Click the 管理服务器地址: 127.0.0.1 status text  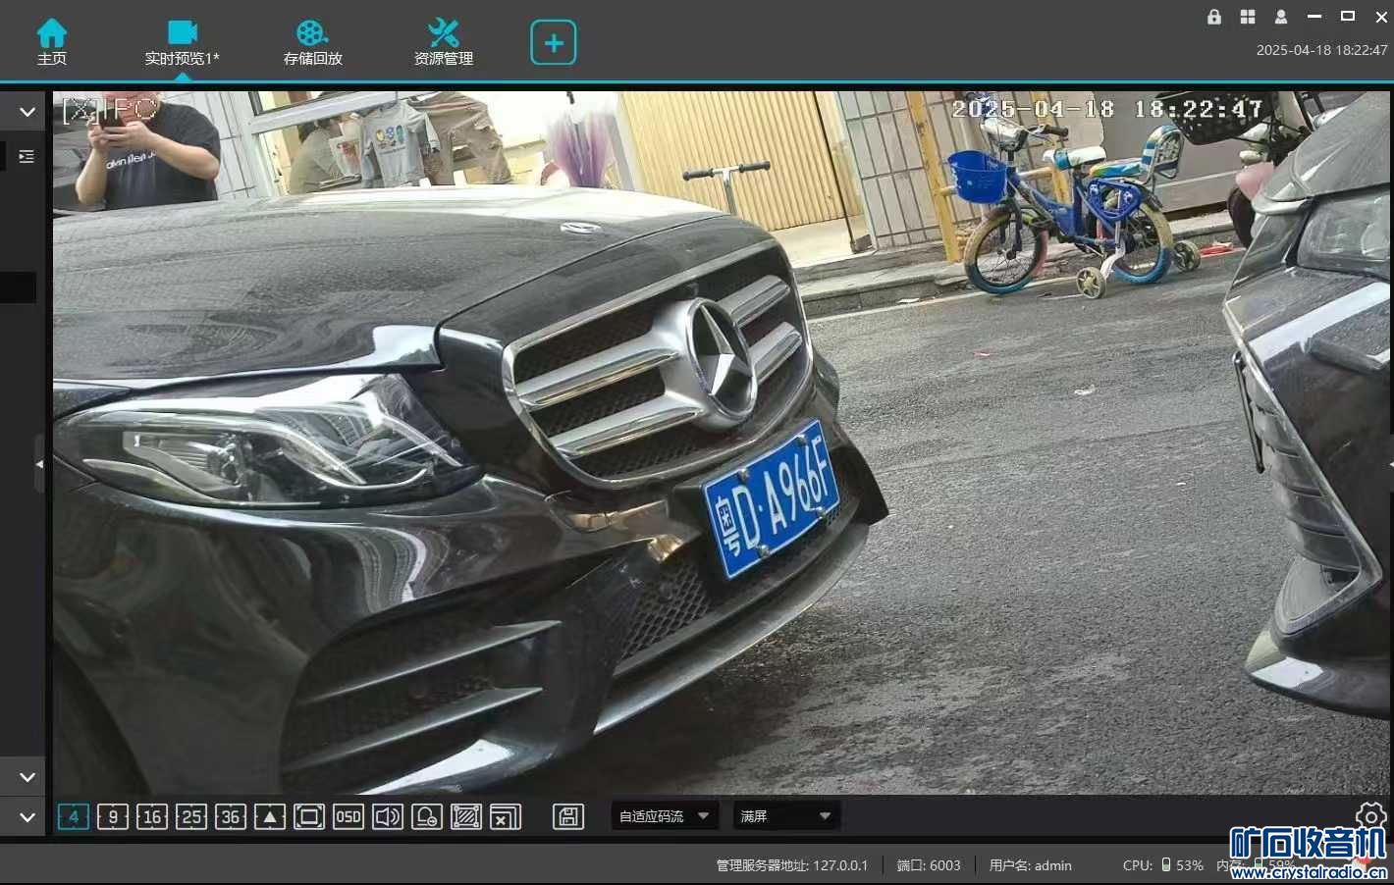coord(792,865)
